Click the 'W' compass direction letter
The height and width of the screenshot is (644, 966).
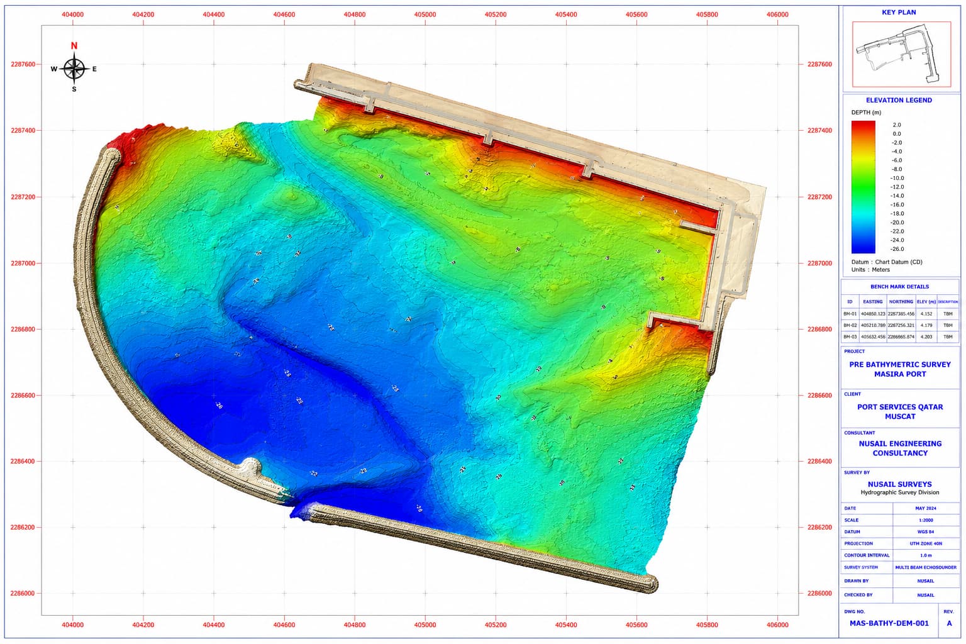(x=53, y=69)
